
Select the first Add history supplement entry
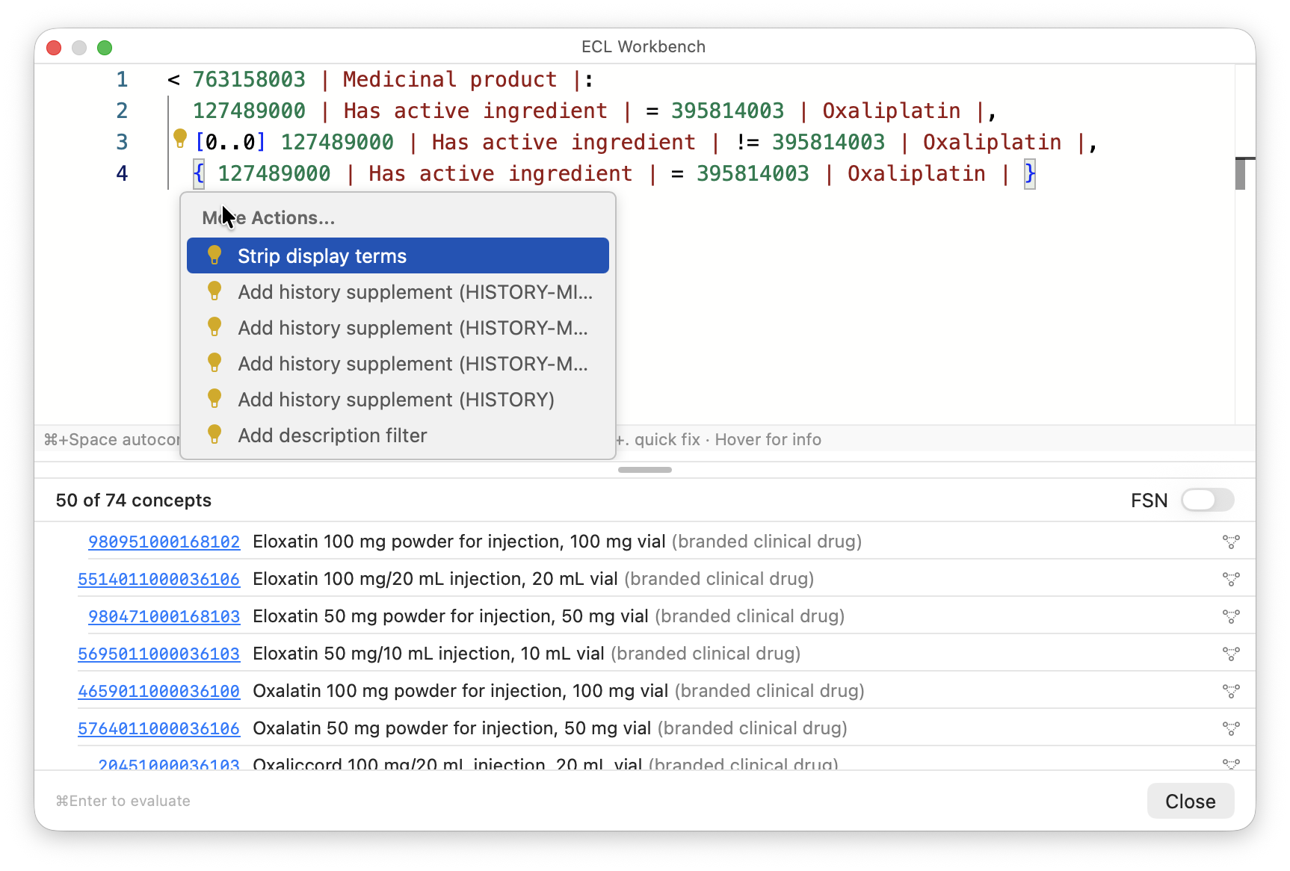[x=413, y=292]
